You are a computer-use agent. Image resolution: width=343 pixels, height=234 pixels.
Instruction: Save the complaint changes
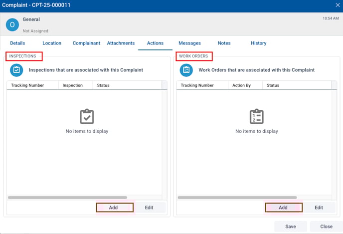coord(290,227)
